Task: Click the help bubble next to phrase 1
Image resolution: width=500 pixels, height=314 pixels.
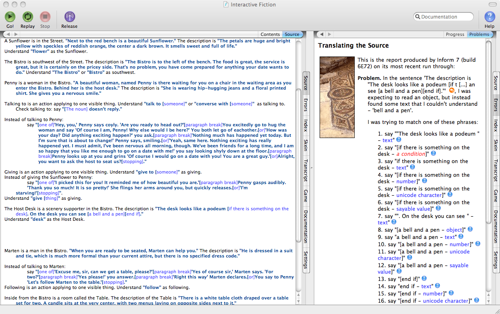Action: coord(398,140)
